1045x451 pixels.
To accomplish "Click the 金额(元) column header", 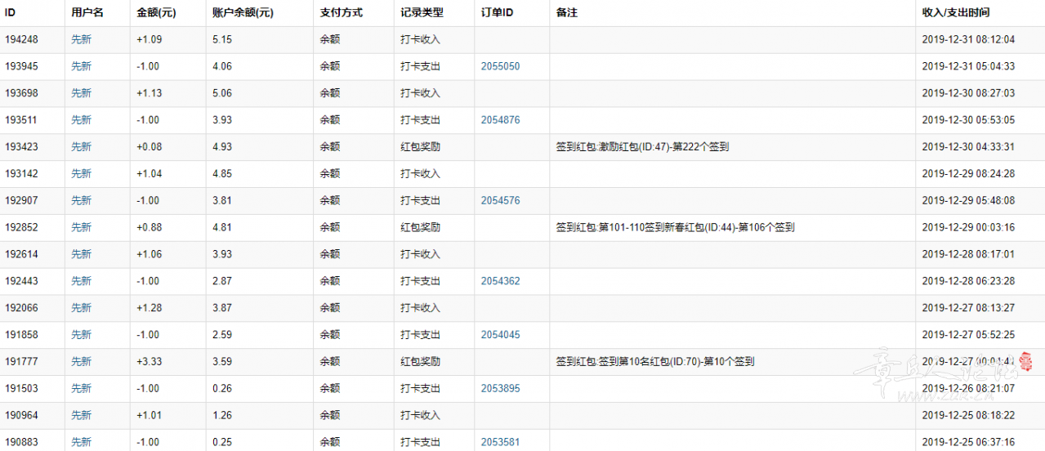I will 154,13.
